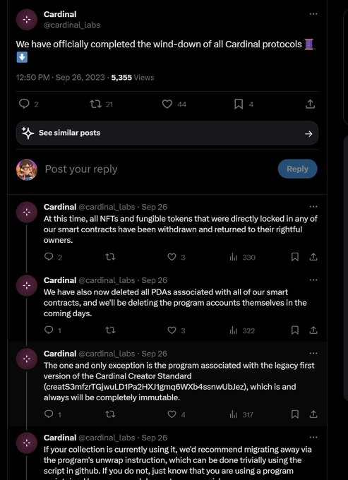
Task: Share the reply with 317 views
Action: 313,414
